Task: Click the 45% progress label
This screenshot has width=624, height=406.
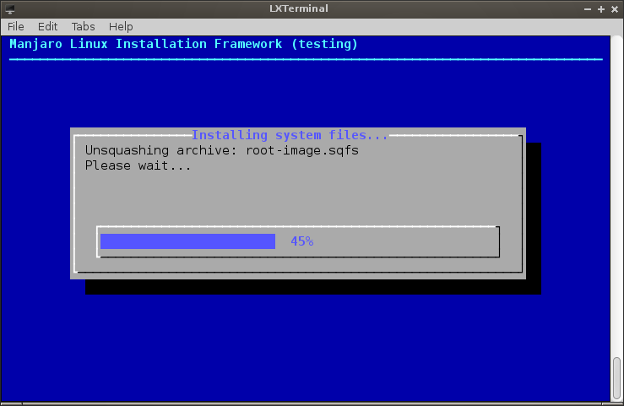Action: tap(301, 241)
